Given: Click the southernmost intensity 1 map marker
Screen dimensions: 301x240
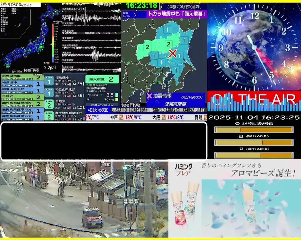Looking at the screenshot, I should (176, 70).
